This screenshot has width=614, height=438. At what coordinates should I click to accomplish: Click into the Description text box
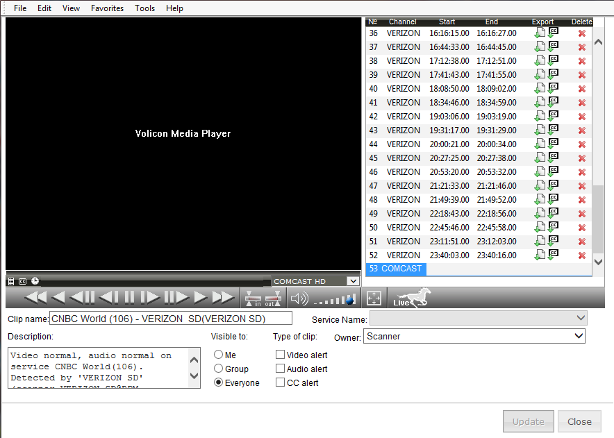[99, 368]
